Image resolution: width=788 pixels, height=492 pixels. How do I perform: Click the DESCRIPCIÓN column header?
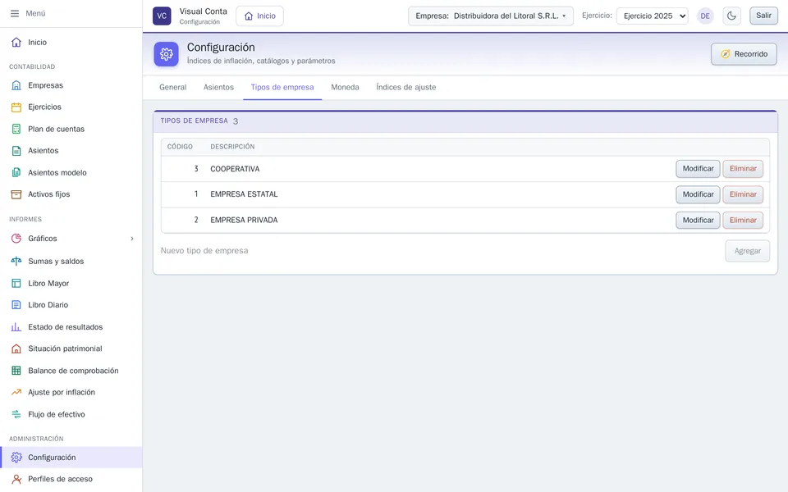(232, 147)
